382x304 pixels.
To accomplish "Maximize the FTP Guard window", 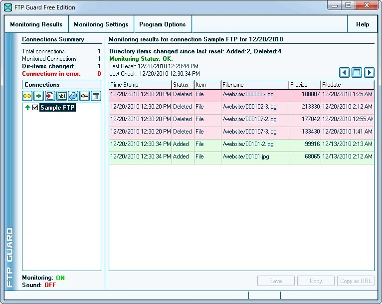I will [x=348, y=5].
